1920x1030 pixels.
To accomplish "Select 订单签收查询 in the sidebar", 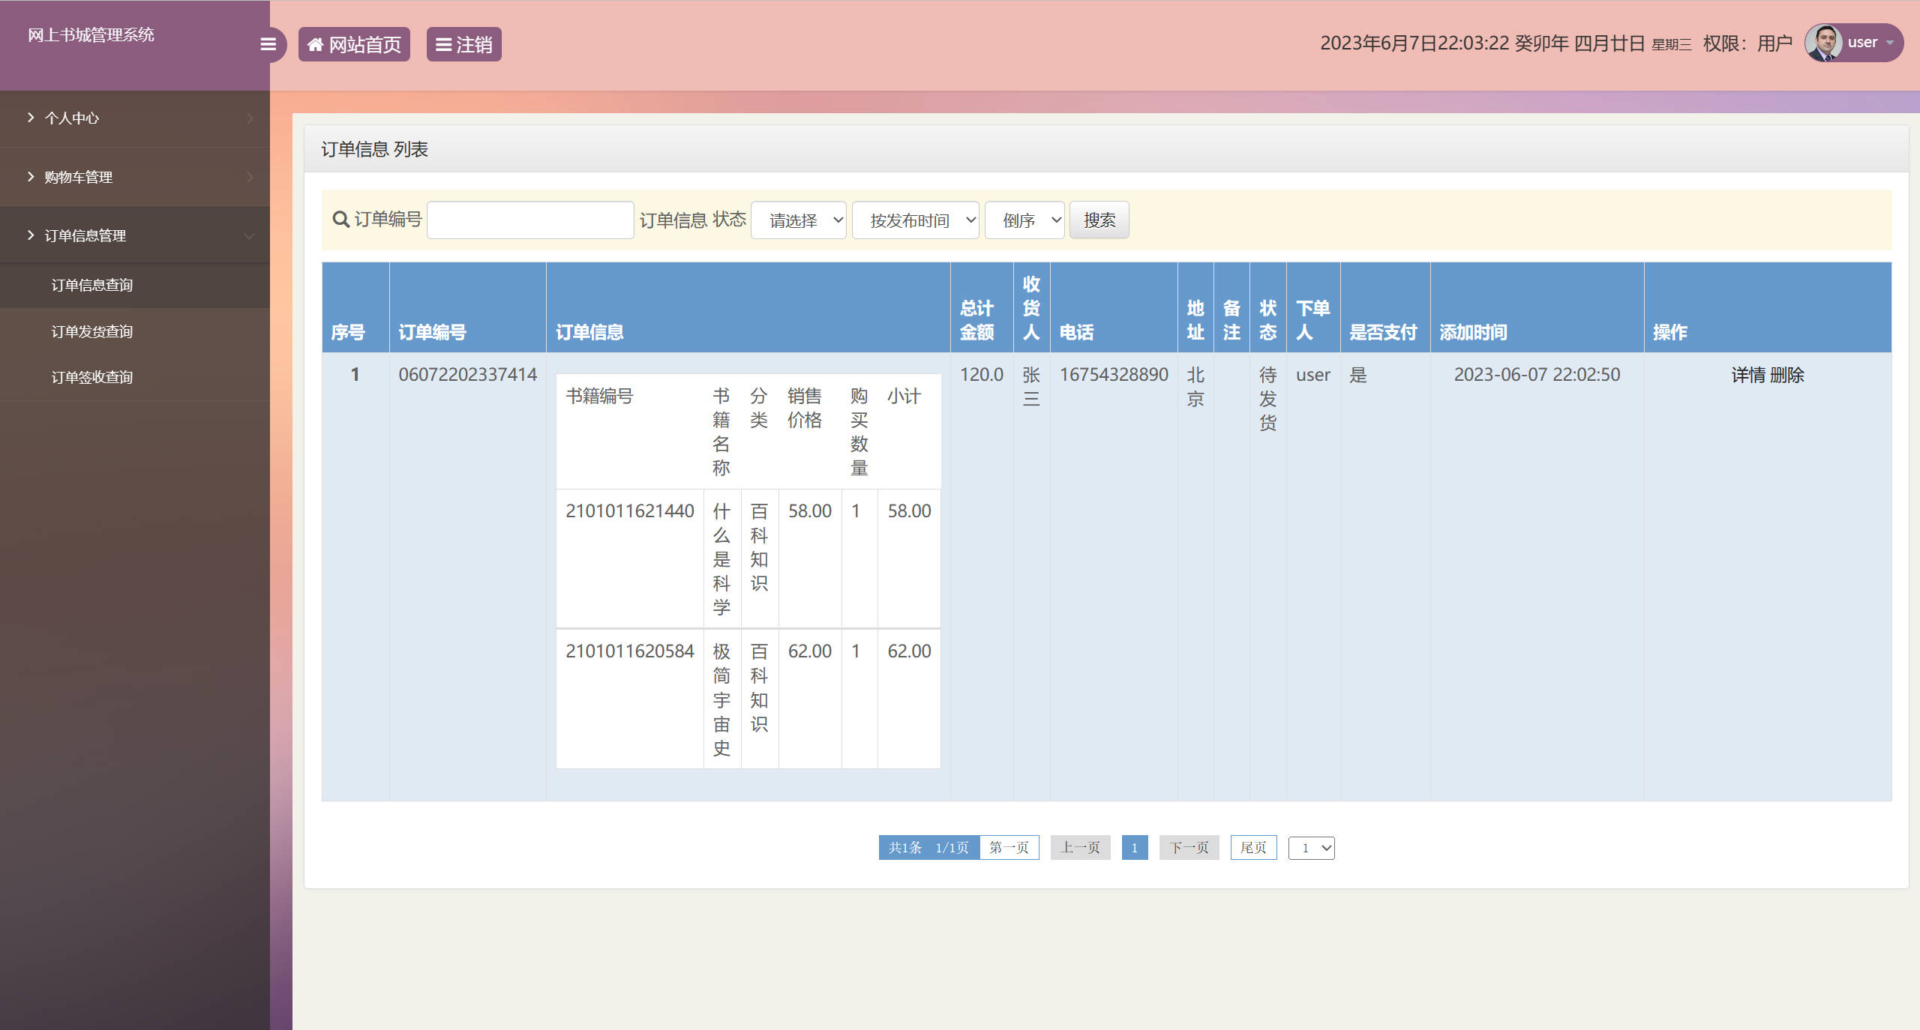I will tap(91, 376).
